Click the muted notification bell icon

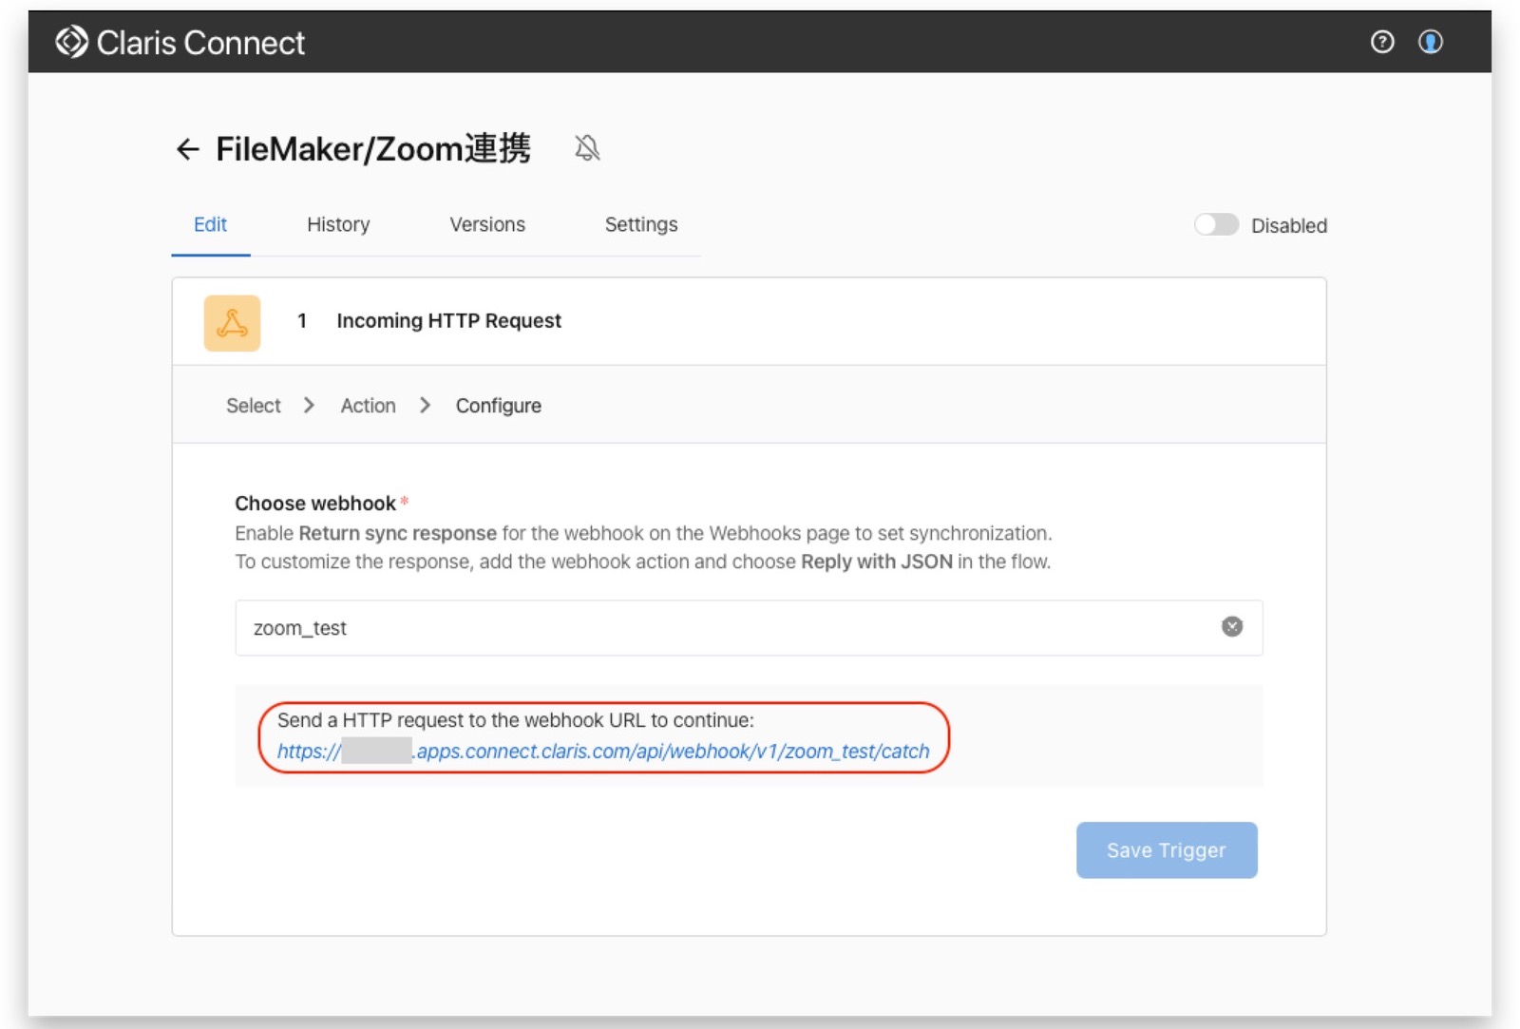pyautogui.click(x=588, y=148)
